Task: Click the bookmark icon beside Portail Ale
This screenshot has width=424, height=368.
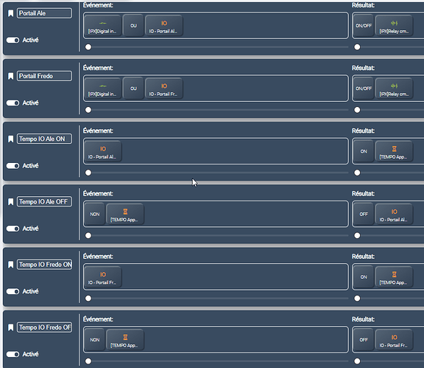Action: pos(10,13)
